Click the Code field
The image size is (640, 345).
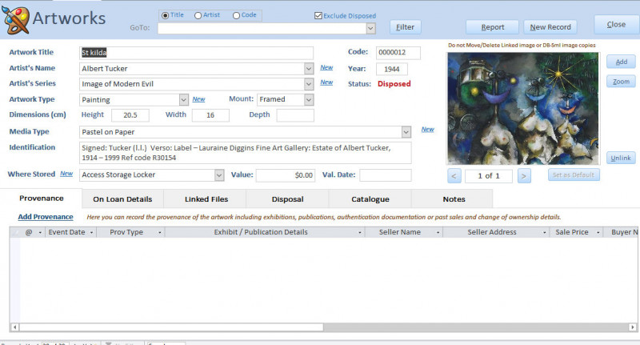[x=398, y=52]
